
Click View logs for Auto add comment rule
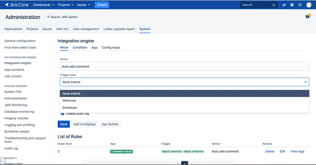(x=298, y=151)
